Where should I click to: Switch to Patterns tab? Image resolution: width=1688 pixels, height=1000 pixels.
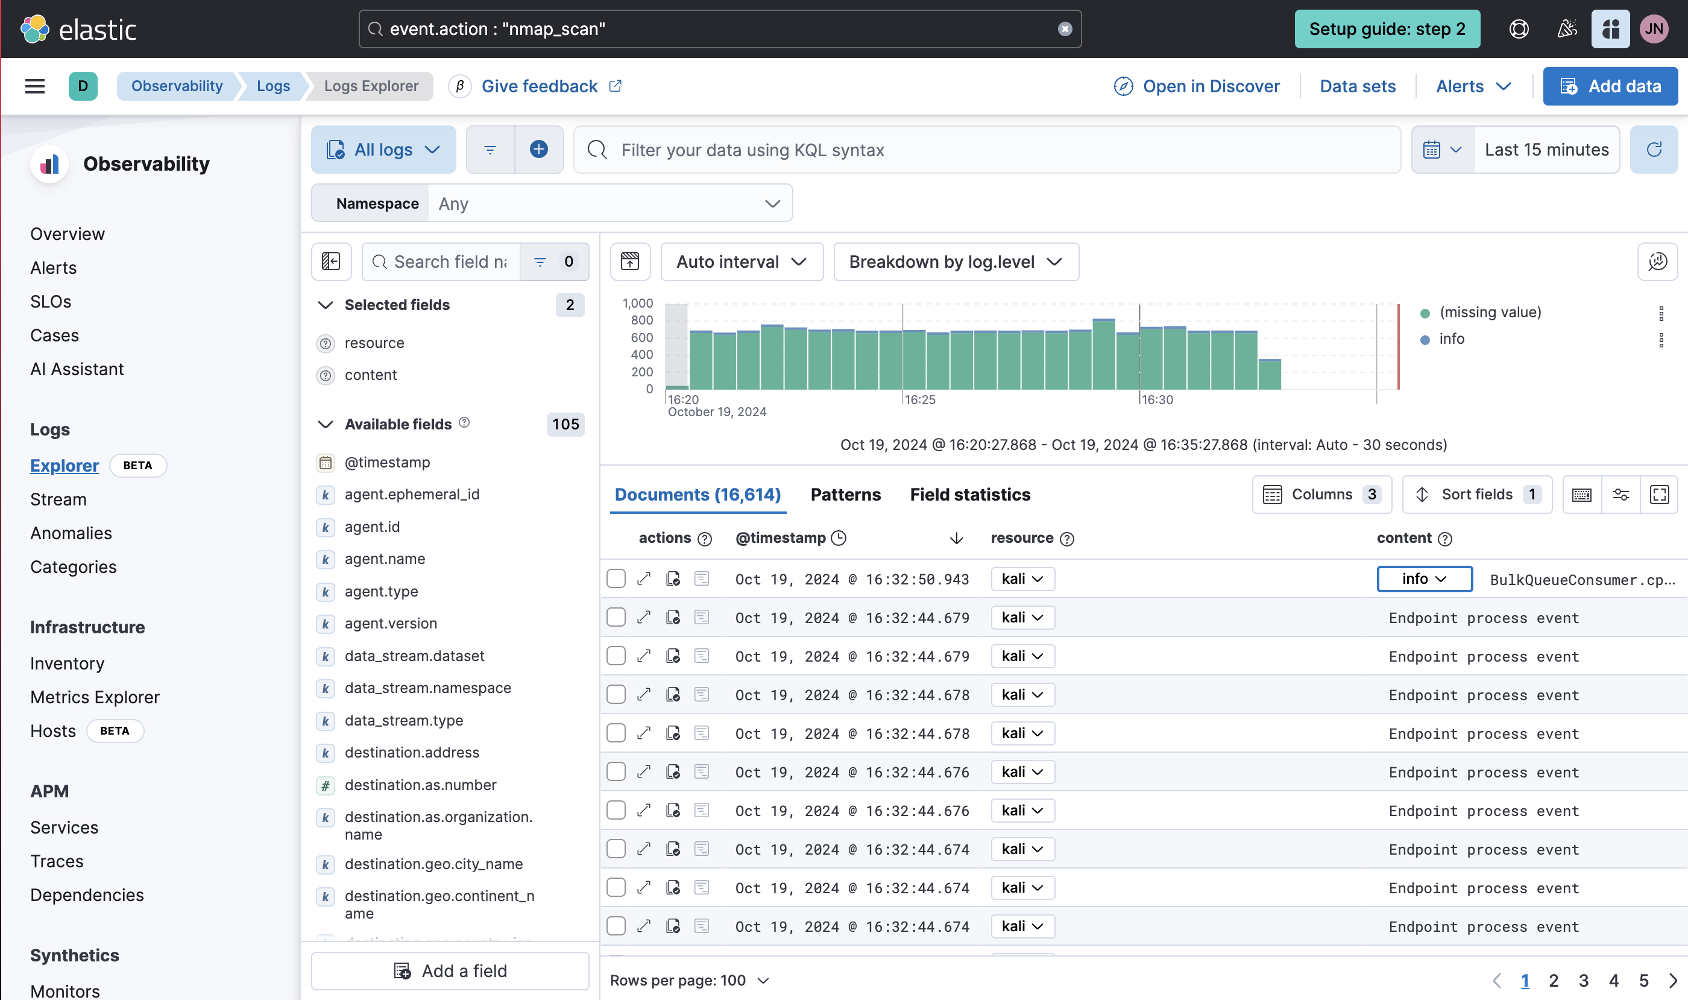point(845,495)
